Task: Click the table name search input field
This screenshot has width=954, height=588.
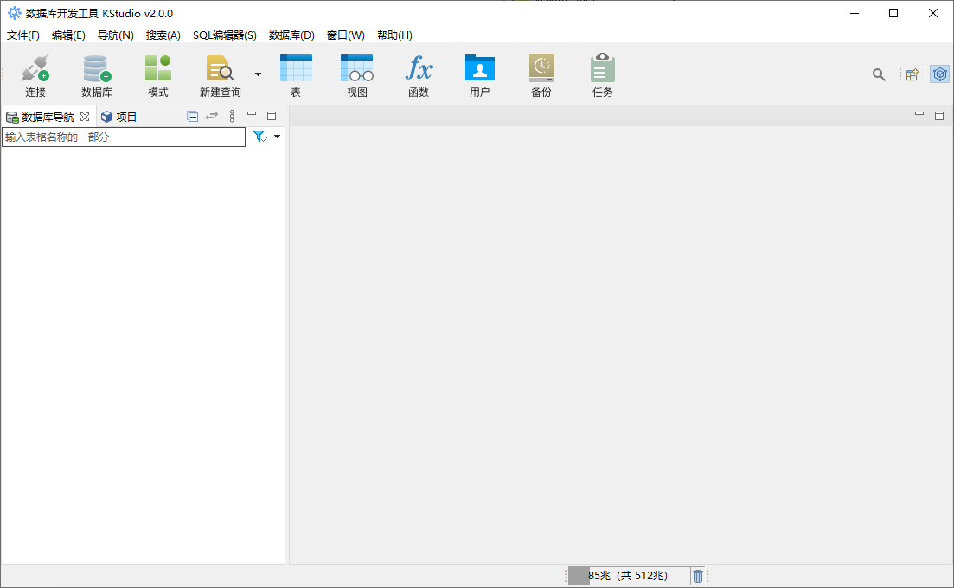Action: (124, 137)
